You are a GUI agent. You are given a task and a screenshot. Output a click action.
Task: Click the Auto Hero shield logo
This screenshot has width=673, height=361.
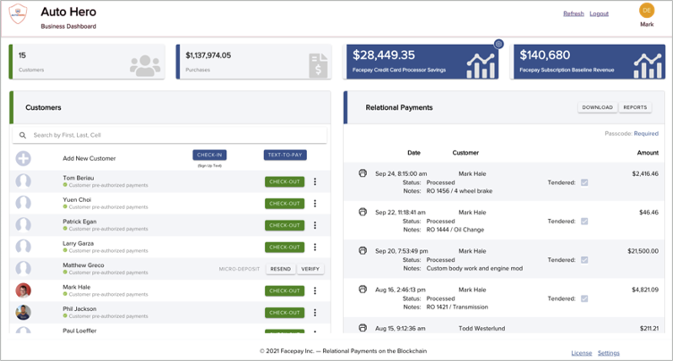[x=18, y=16]
